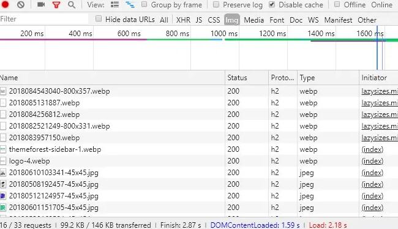The height and width of the screenshot is (229, 398).
Task: Open the search magnifier icon
Action: coord(72,4)
